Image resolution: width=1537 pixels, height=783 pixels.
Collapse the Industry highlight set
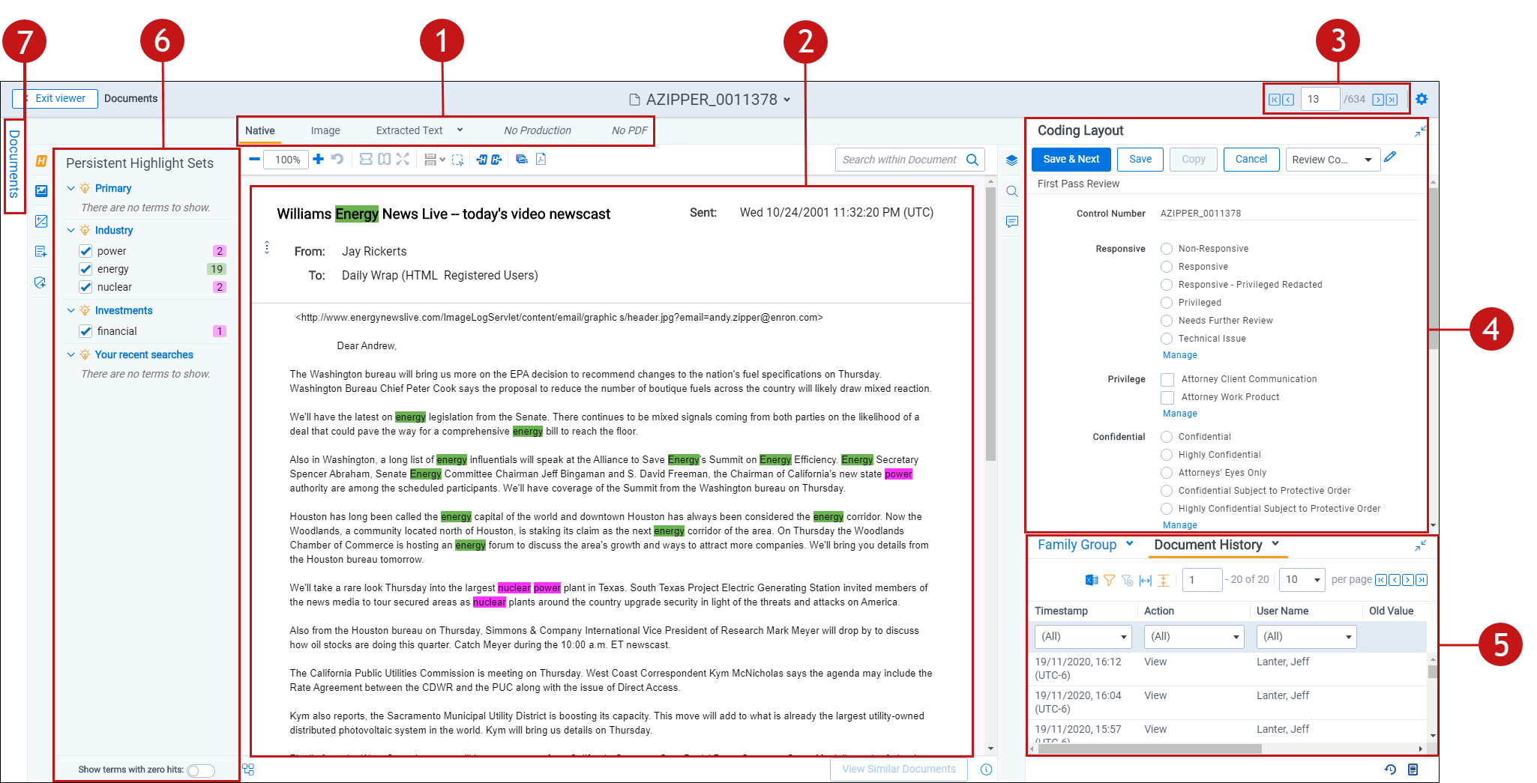point(71,230)
